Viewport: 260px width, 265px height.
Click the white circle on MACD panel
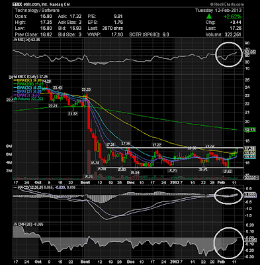pos(228,195)
